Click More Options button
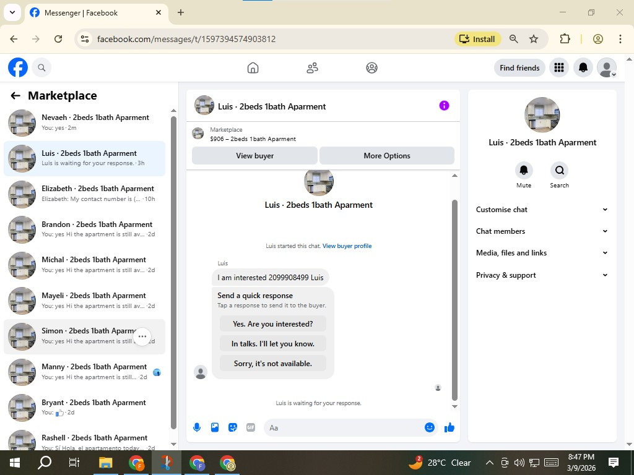Image resolution: width=634 pixels, height=475 pixels. (387, 155)
